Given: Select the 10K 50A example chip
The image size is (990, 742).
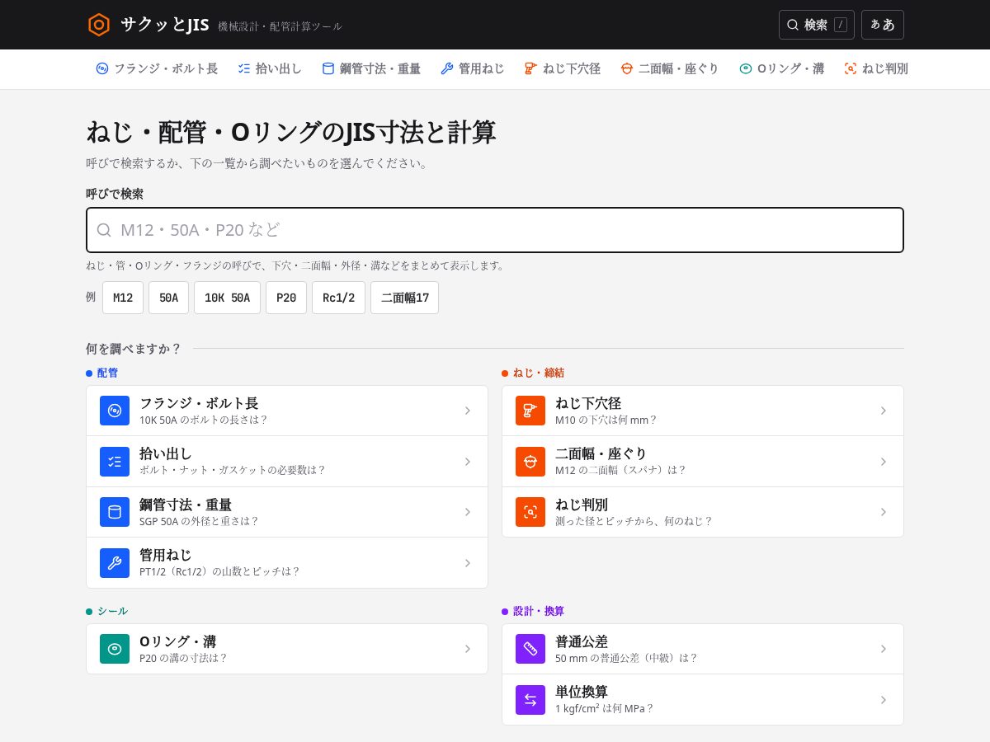Looking at the screenshot, I should (x=228, y=298).
